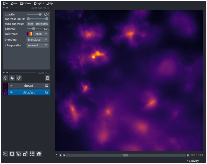Screen dimensions: 207x164
Task: Open the Help menu
Action: tap(50, 3)
